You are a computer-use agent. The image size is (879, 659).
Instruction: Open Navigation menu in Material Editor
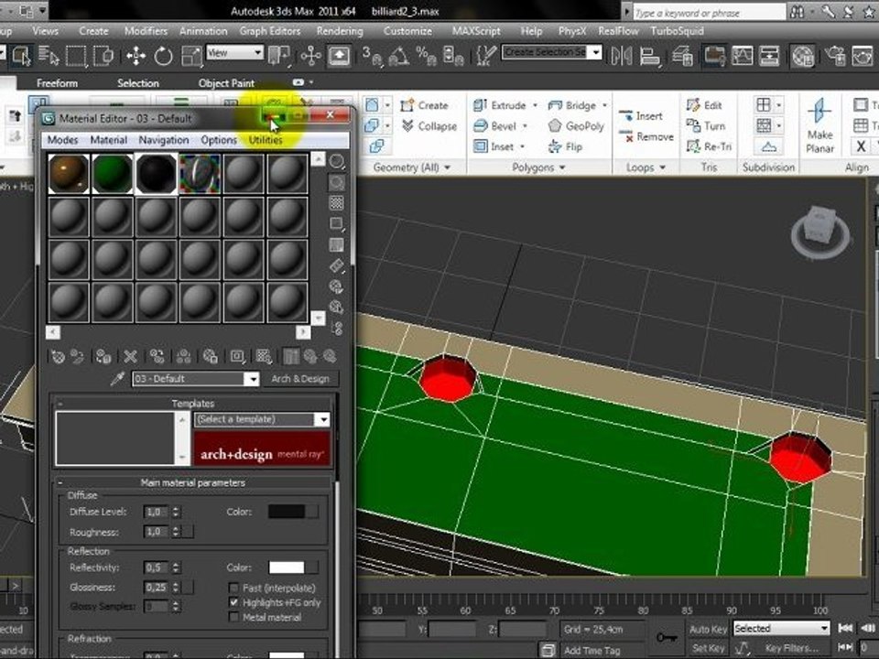164,139
